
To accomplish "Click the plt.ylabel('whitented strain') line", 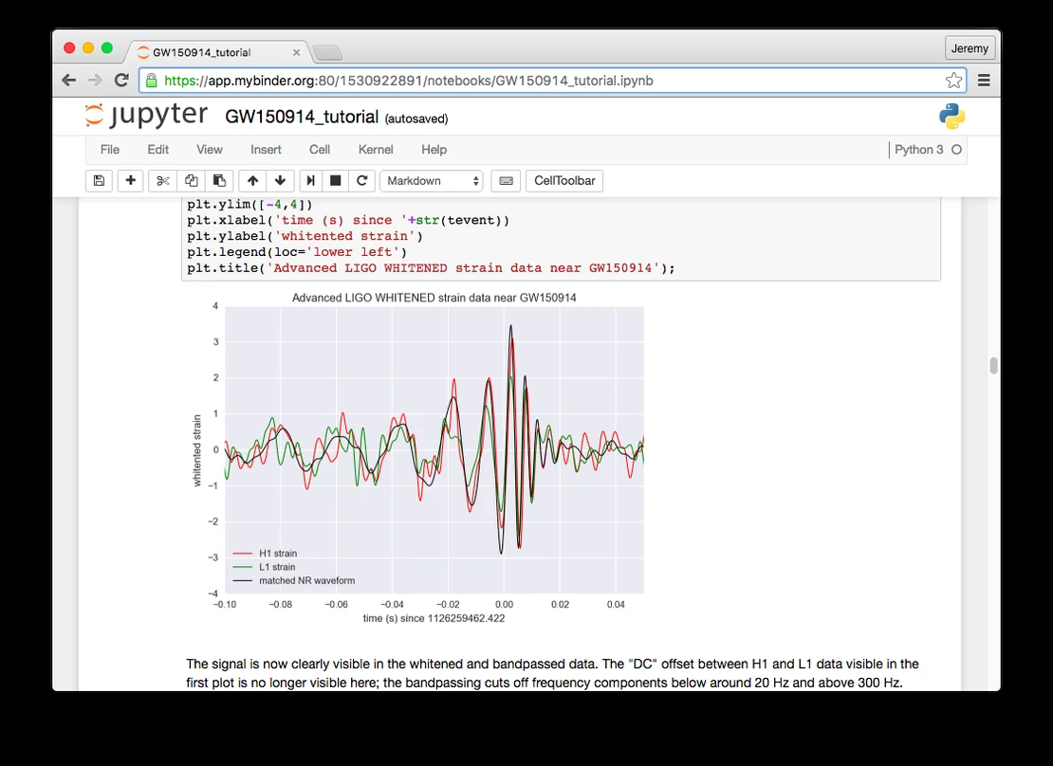I will [305, 236].
